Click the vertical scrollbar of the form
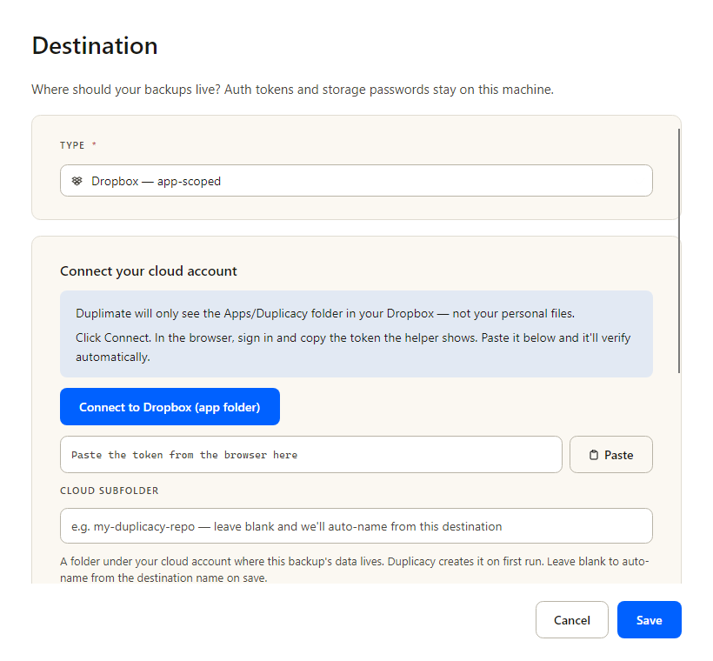The image size is (713, 661). 679,251
